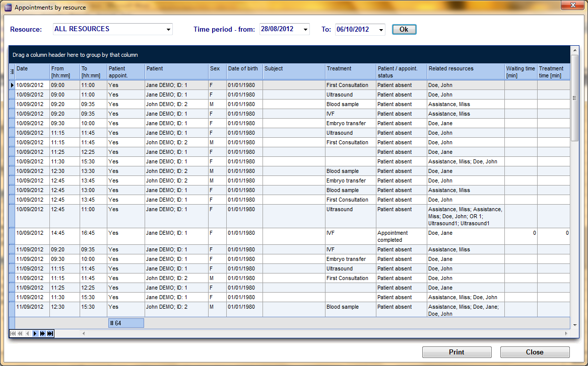Jump to previous page of records
Viewport: 588px width, 366px height.
click(20, 333)
